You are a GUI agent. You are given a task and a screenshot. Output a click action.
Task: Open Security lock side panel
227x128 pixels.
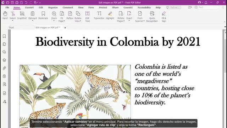click(x=4, y=76)
